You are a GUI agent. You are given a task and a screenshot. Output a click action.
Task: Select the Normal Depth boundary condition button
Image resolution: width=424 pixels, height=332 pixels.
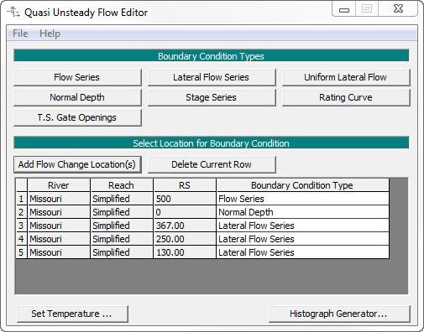tap(77, 97)
